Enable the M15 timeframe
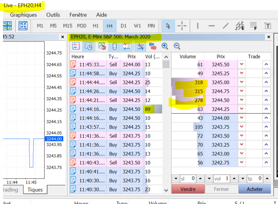Image resolution: width=278 pixels, height=204 pixels. tap(67, 26)
